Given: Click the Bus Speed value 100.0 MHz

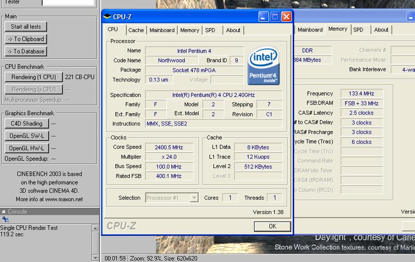Looking at the screenshot, I should point(169,167).
